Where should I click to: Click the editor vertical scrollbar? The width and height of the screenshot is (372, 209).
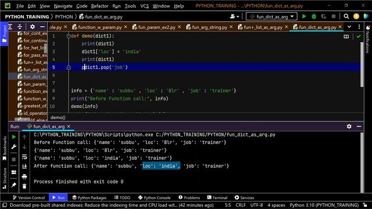[x=362, y=64]
